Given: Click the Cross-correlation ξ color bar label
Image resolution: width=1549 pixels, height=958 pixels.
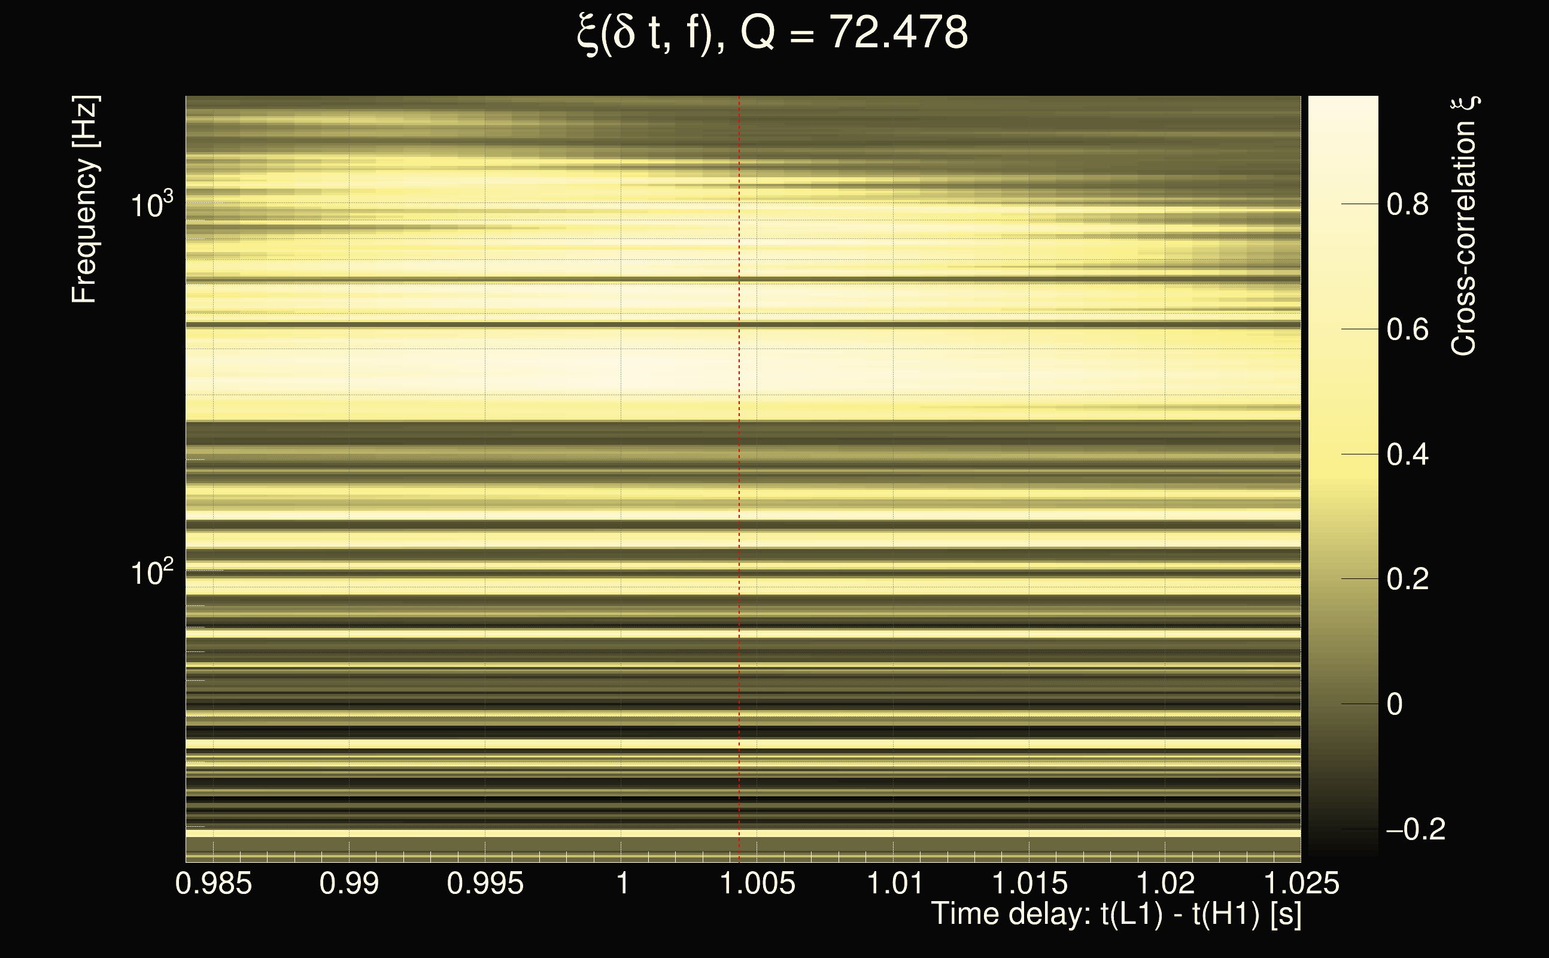Looking at the screenshot, I should tap(1463, 226).
